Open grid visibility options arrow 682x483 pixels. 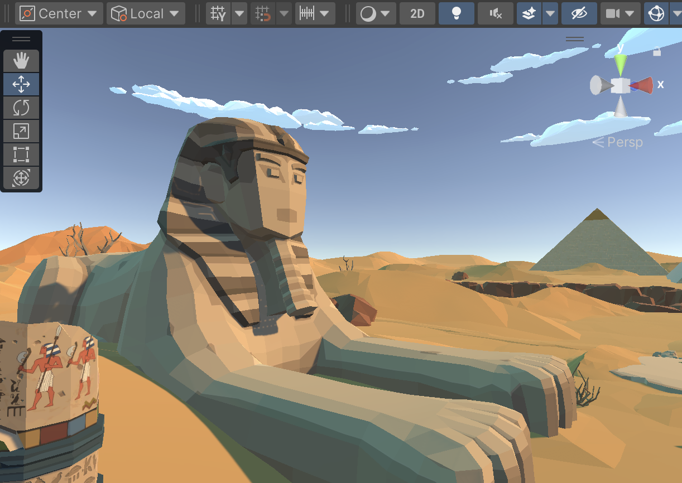pyautogui.click(x=239, y=13)
